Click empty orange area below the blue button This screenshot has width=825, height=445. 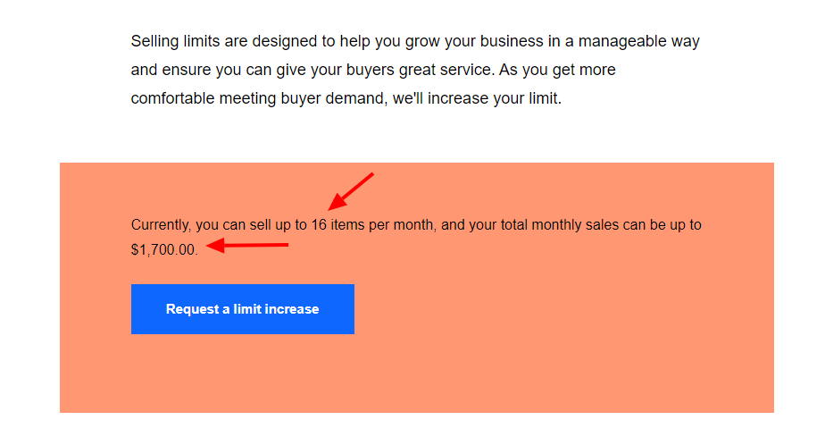[416, 375]
